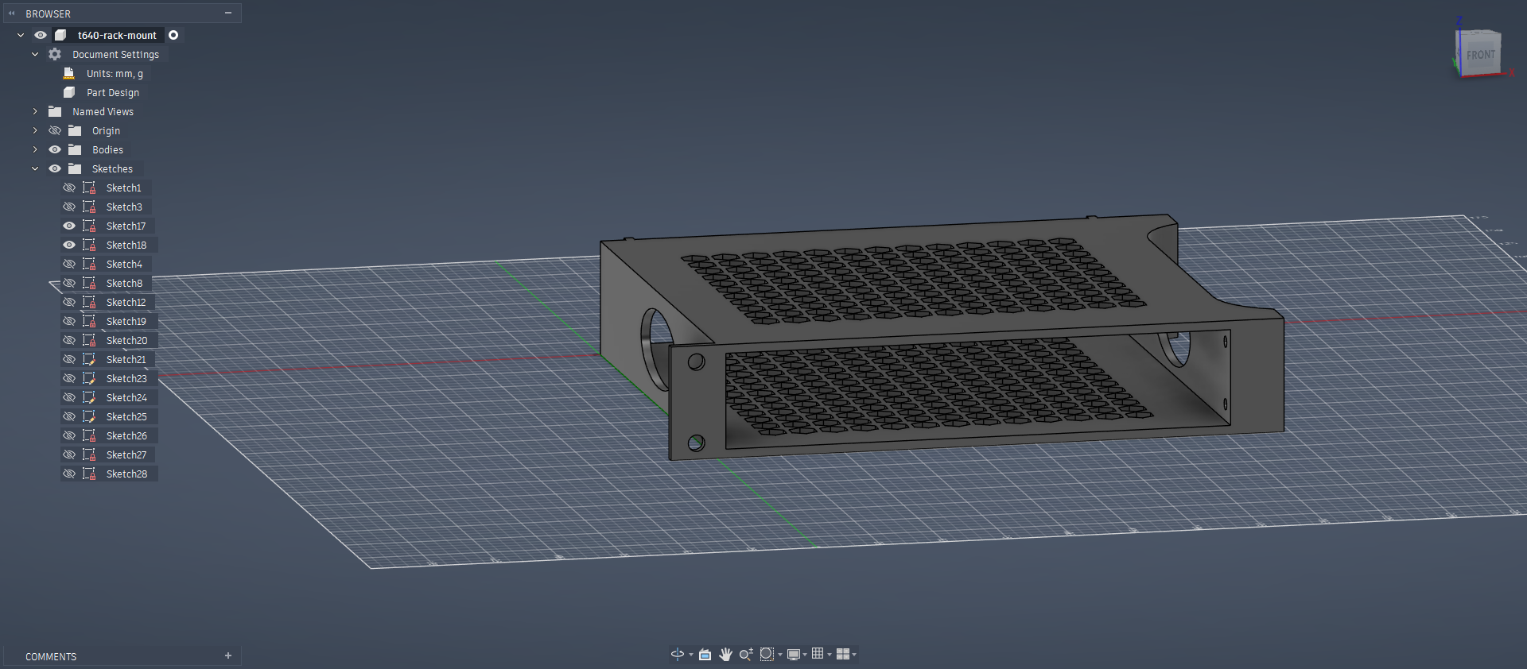Select the Orbit navigation tool

pyautogui.click(x=677, y=654)
